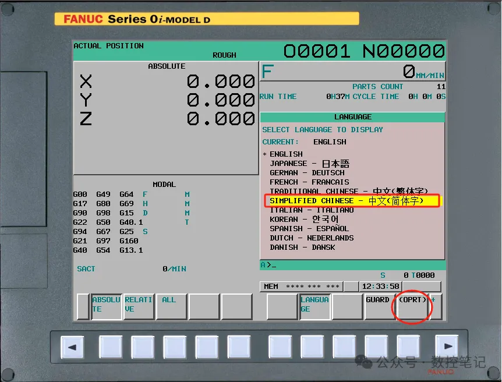Viewport: 502px width, 382px height.
Task: Click modal code G98
Action: pos(103,213)
